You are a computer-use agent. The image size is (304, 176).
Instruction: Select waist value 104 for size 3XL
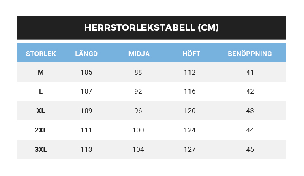[x=138, y=149]
